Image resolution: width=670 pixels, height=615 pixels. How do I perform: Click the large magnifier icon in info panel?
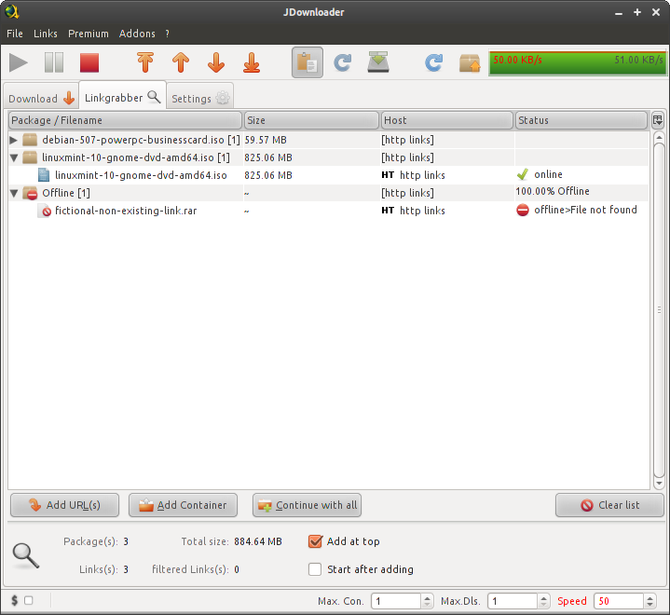(26, 556)
